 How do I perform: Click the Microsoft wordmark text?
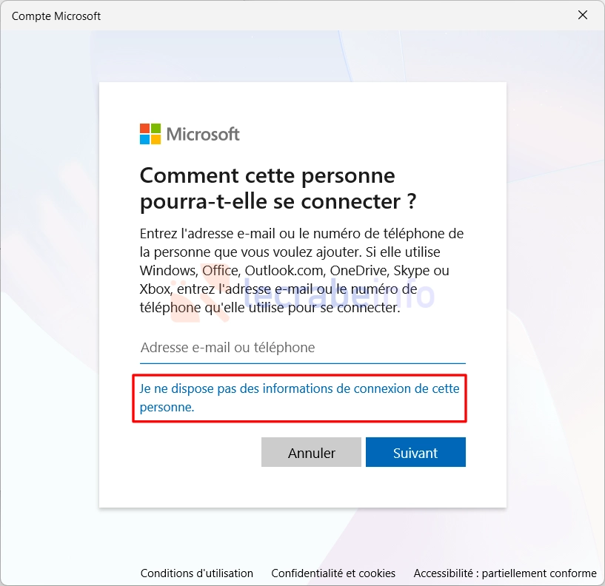click(x=203, y=134)
